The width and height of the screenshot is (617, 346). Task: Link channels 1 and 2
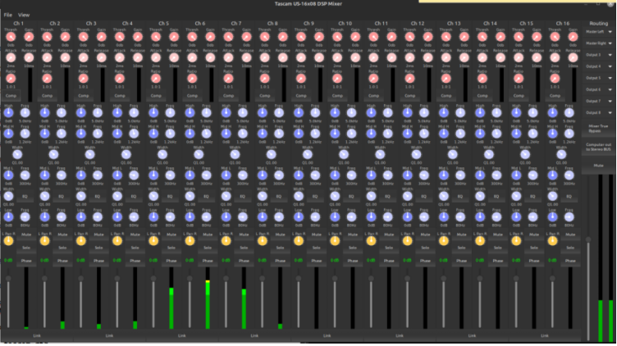point(37,336)
